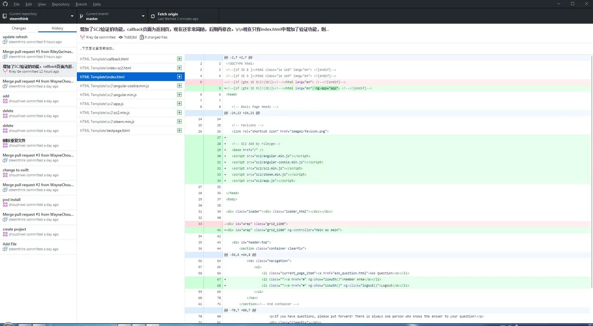
Task: Click the avatar under Add File commit
Action: (5, 249)
